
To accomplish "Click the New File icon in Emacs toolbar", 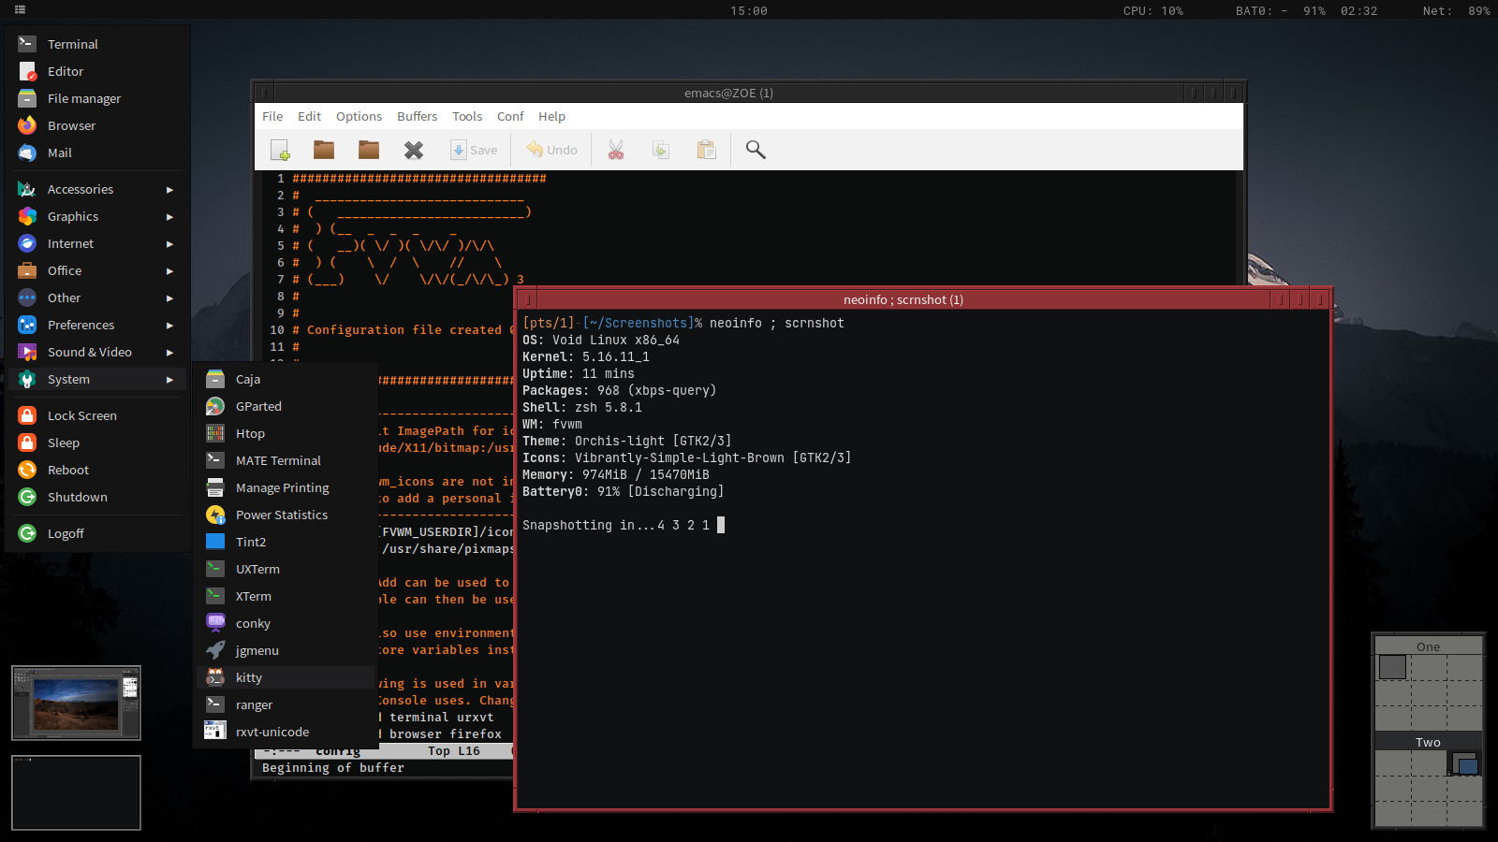I will click(280, 150).
